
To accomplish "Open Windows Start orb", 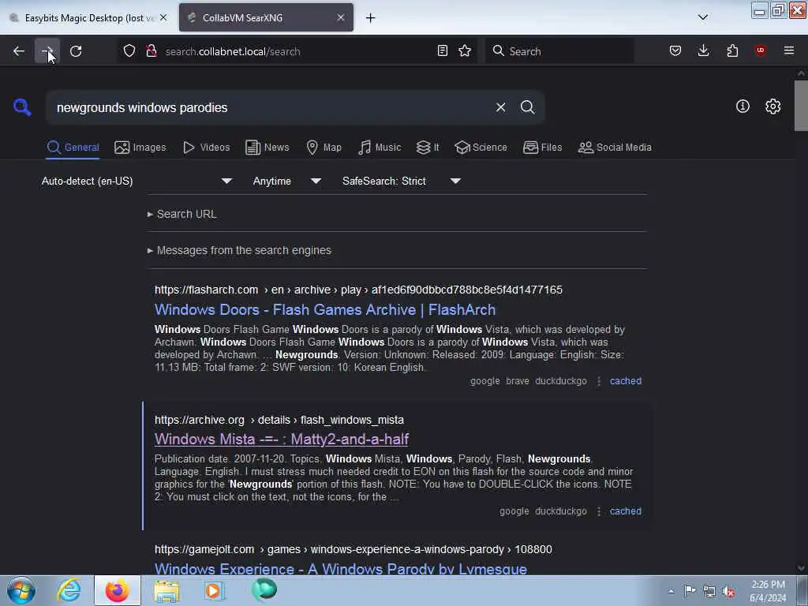I will click(21, 590).
